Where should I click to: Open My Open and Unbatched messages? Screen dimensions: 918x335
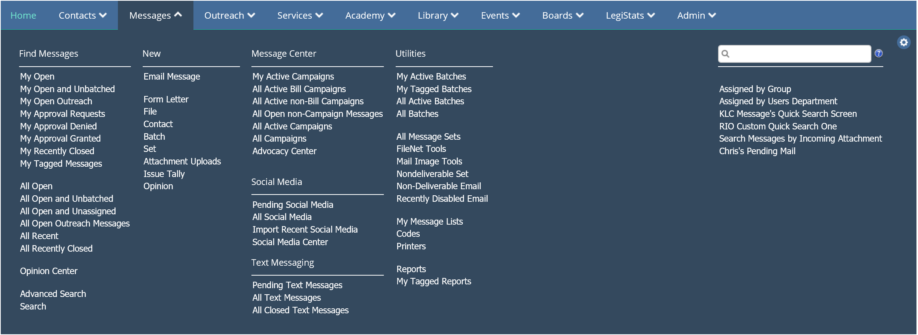pyautogui.click(x=67, y=89)
